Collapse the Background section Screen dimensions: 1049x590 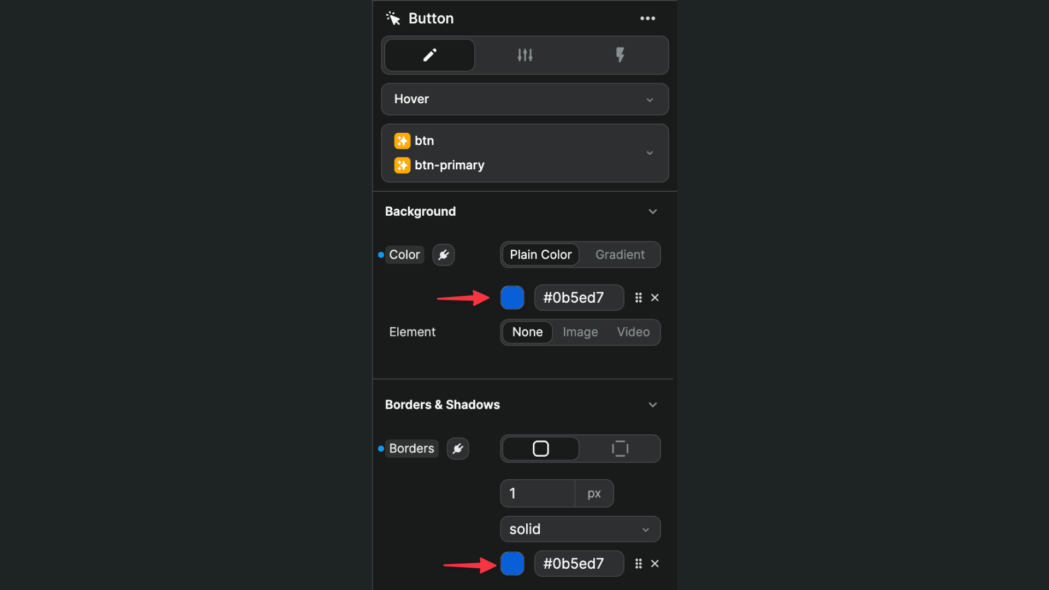(652, 211)
